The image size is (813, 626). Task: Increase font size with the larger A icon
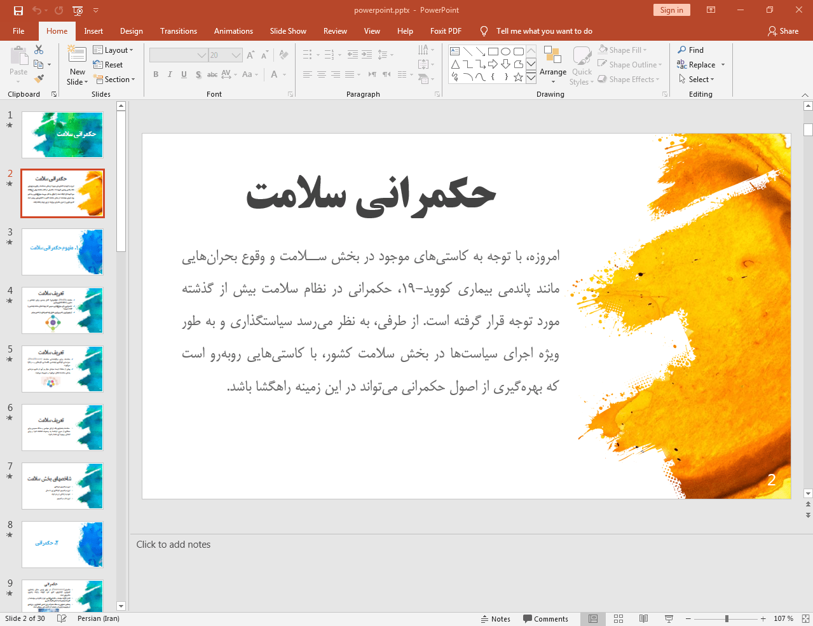(251, 55)
